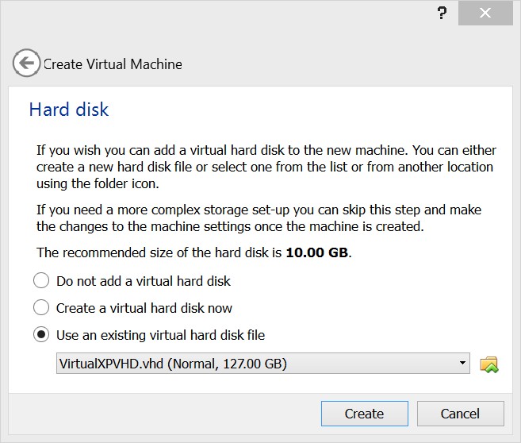Select 'Use an existing virtual hard disk file'
The image size is (521, 443).
(x=41, y=335)
